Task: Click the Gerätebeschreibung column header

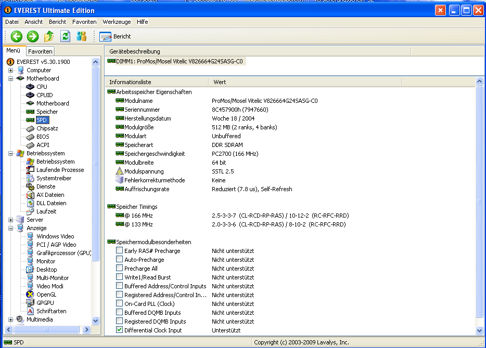Action: pyautogui.click(x=258, y=51)
